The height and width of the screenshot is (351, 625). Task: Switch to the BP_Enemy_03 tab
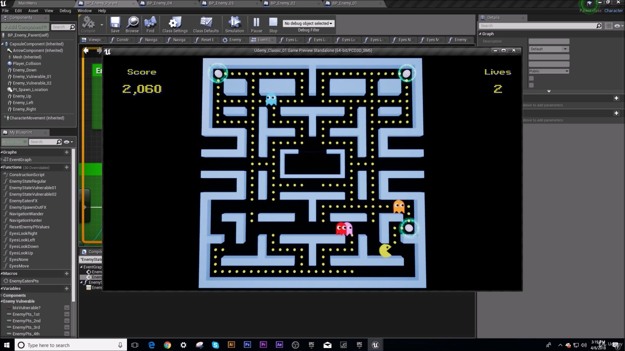click(221, 3)
